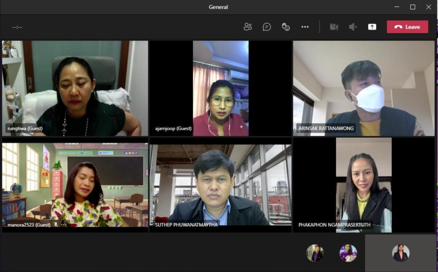Click second participant avatar with purple background
The height and width of the screenshot is (272, 438).
pyautogui.click(x=348, y=253)
